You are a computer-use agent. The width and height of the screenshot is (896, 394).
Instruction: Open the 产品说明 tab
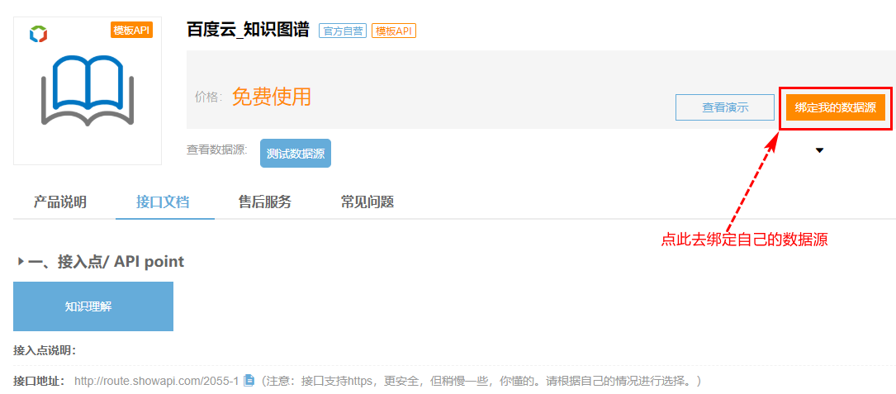59,202
